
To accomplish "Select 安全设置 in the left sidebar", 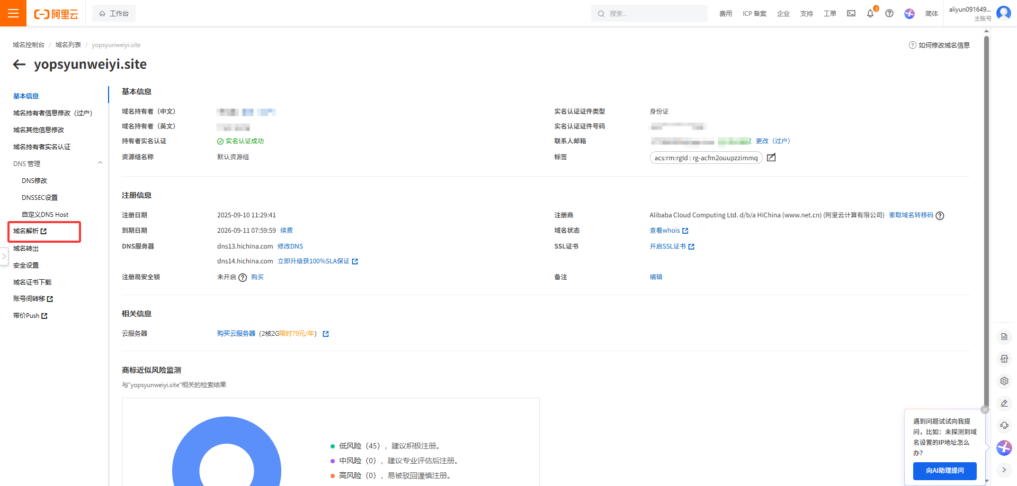I will pos(26,265).
